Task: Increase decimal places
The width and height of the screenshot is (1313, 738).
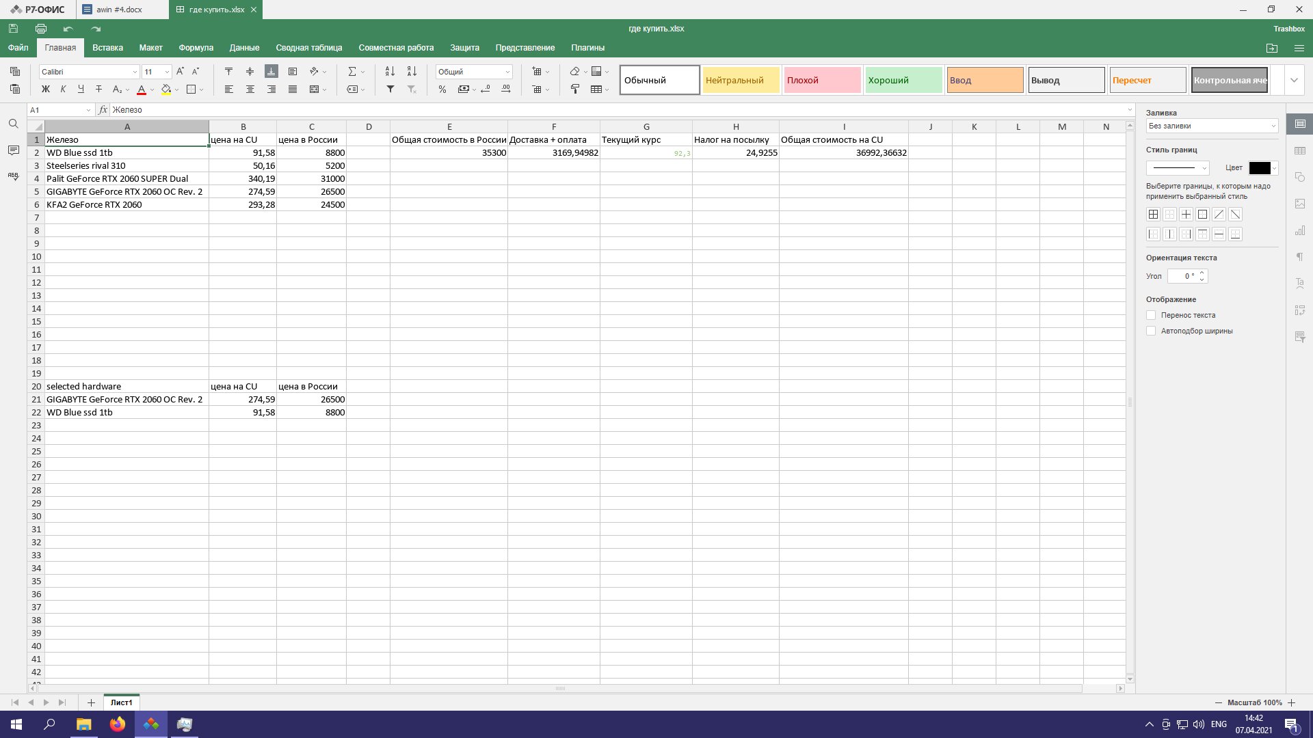Action: point(506,90)
